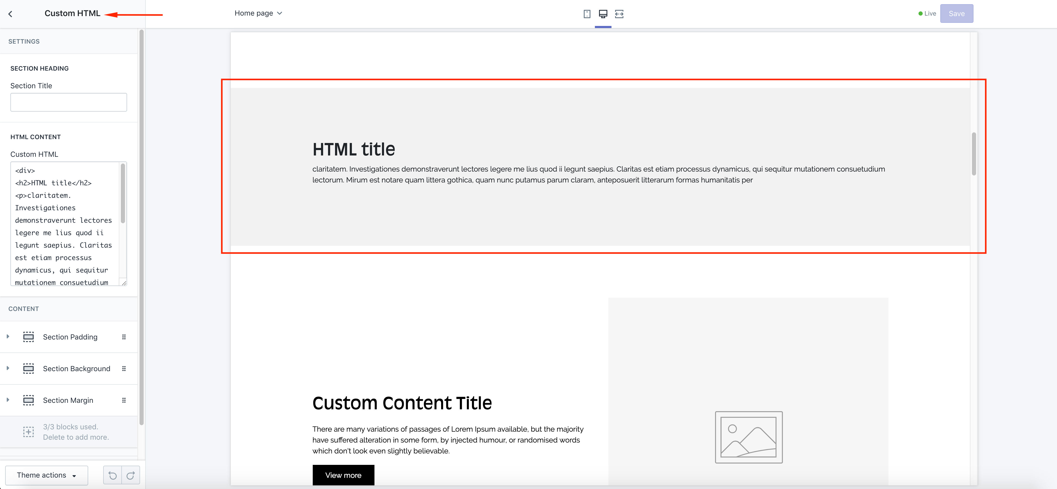Click the preview pane vertical scrollbar

pos(974,154)
